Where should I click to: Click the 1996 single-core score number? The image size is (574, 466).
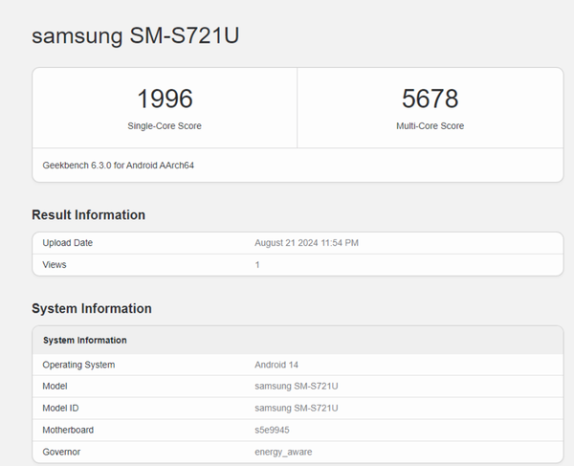point(165,99)
